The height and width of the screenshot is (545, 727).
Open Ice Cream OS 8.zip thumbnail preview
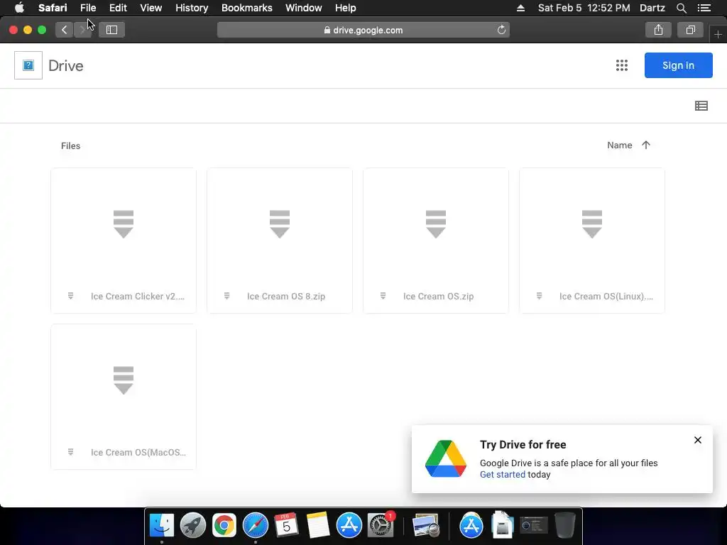pos(280,224)
